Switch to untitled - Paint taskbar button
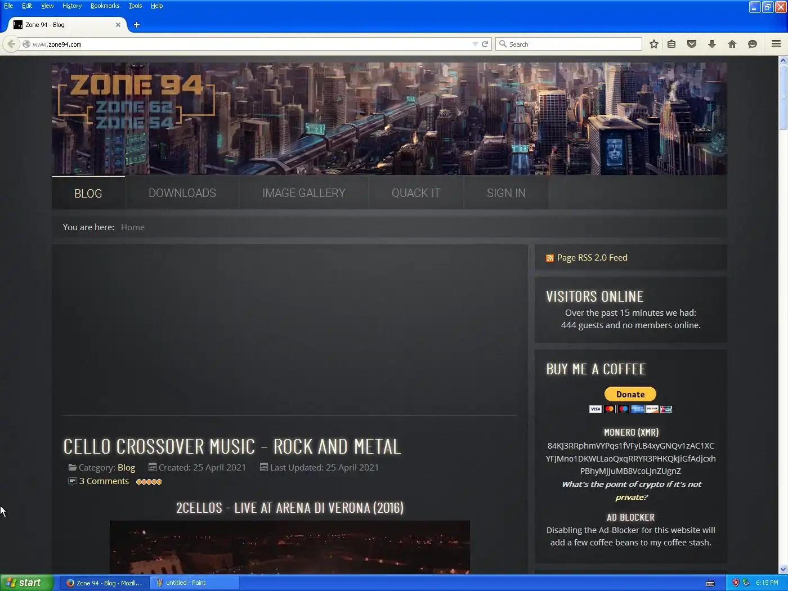Screen dimensions: 788x591 pos(195,583)
